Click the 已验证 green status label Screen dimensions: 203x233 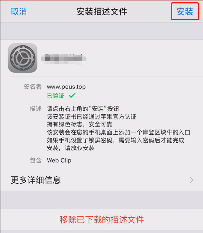tap(56, 96)
